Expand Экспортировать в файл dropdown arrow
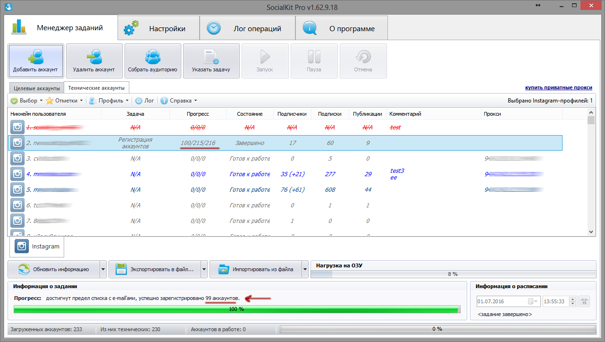The height and width of the screenshot is (342, 605). click(204, 269)
